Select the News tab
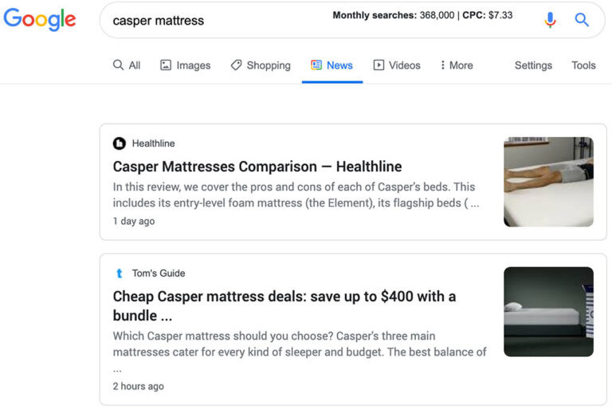Screen dimensions: 612x412 [331, 65]
